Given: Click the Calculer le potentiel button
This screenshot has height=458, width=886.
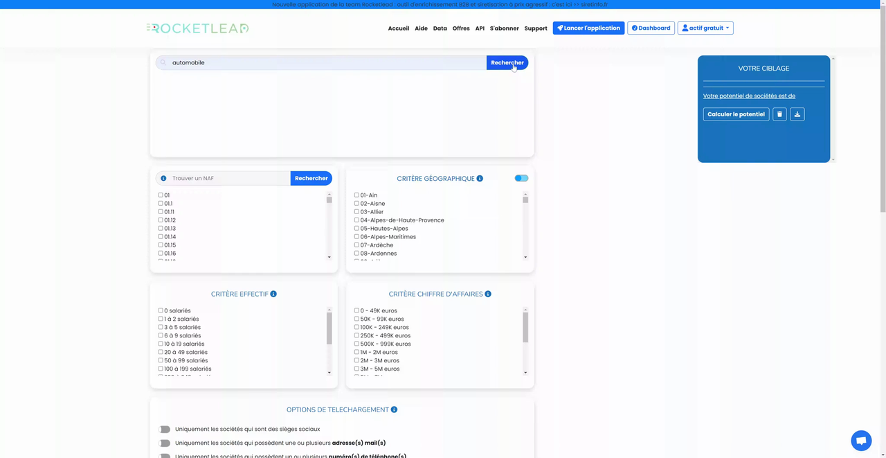Looking at the screenshot, I should [736, 114].
